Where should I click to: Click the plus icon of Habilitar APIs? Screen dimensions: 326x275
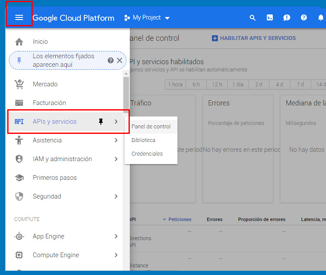(x=215, y=38)
